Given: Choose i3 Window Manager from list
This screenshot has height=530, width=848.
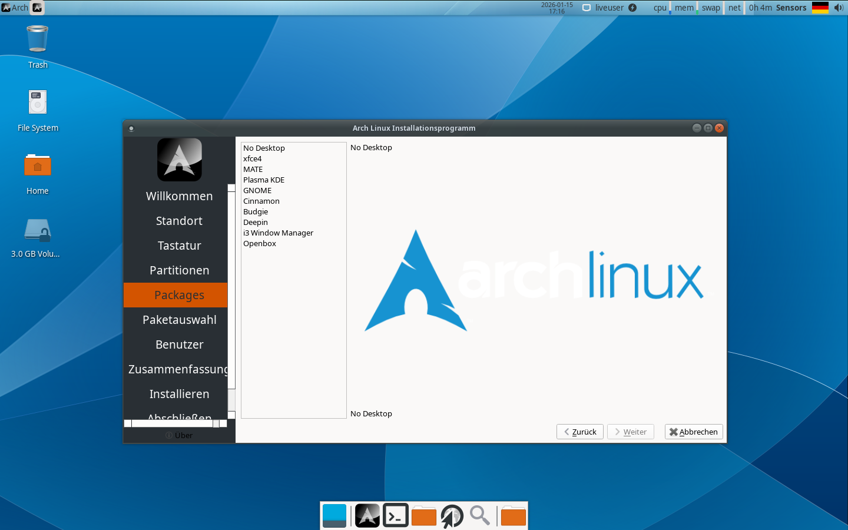Looking at the screenshot, I should tap(278, 233).
